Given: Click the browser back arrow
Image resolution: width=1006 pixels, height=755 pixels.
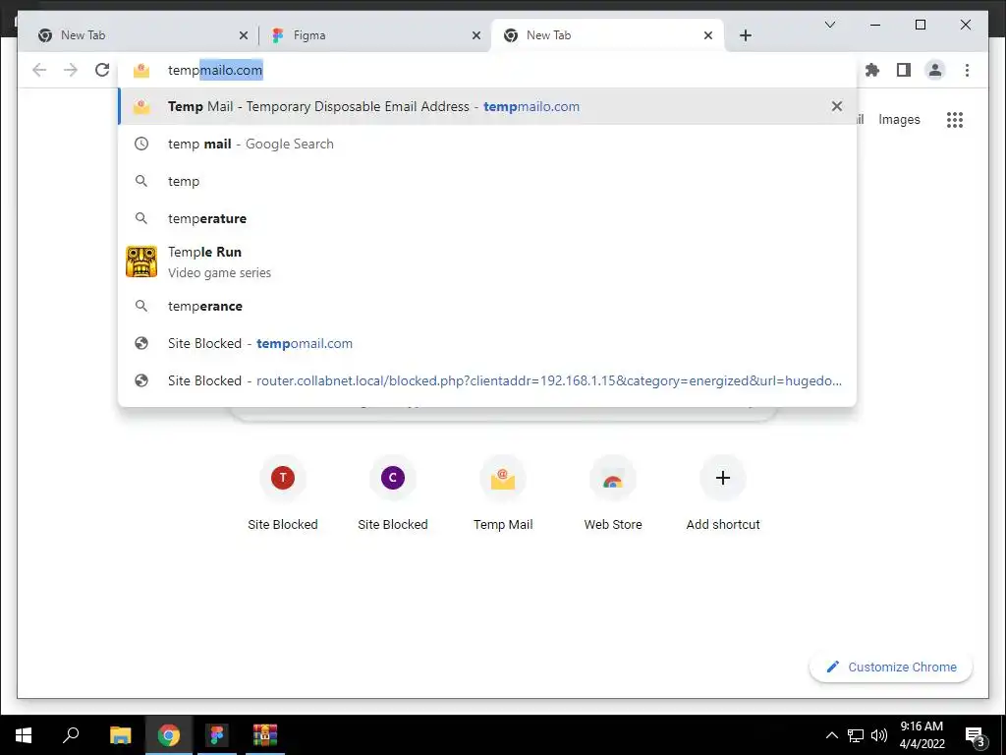Looking at the screenshot, I should (x=39, y=70).
